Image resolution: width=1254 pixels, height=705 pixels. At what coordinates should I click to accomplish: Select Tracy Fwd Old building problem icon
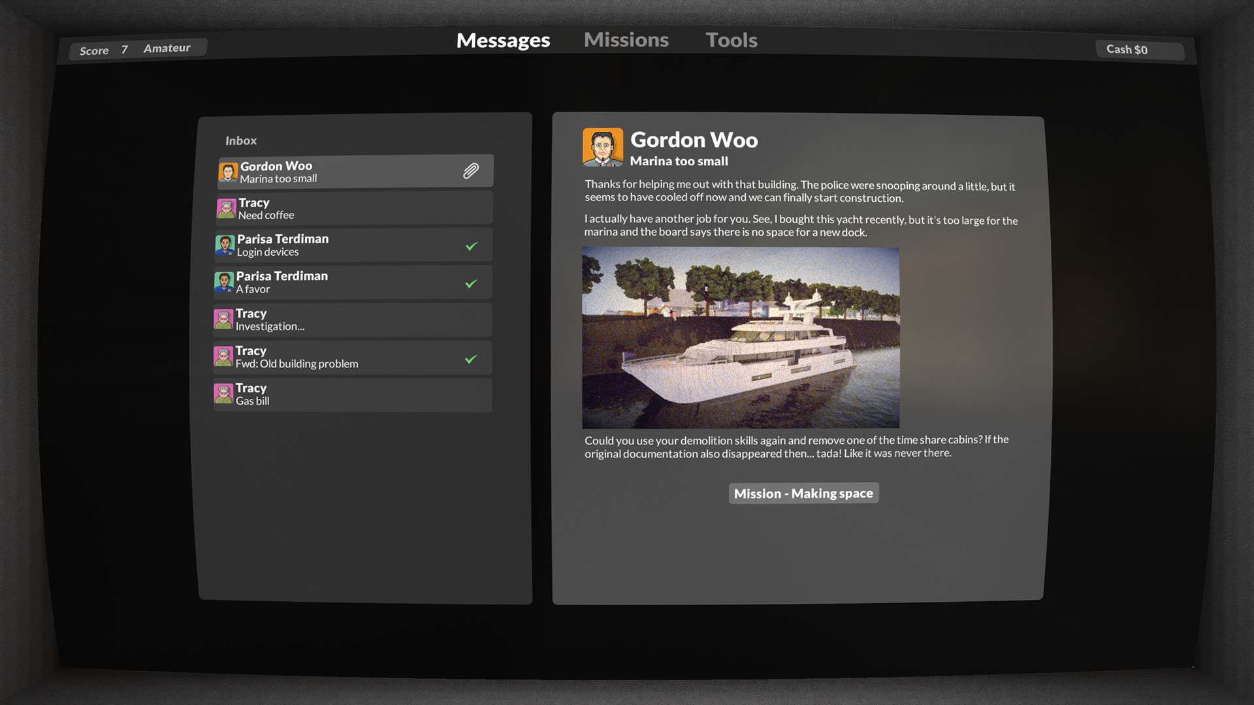tap(225, 356)
